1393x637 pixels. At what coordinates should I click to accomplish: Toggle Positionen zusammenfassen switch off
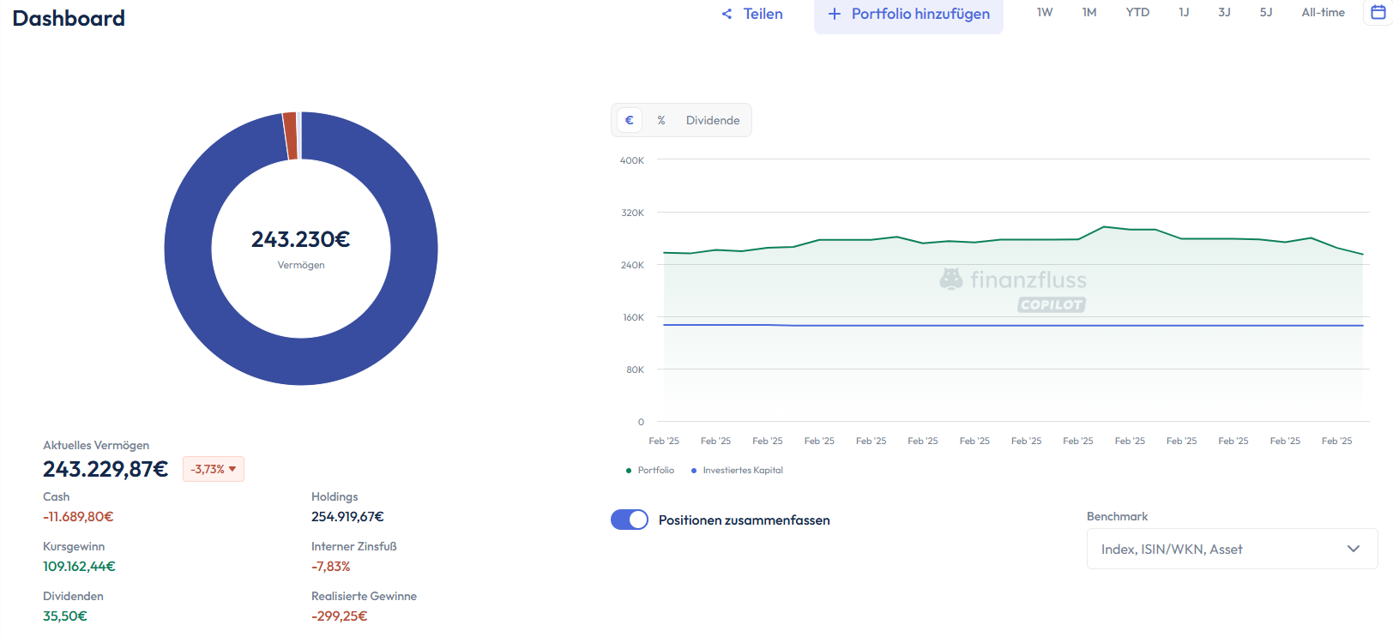(630, 520)
